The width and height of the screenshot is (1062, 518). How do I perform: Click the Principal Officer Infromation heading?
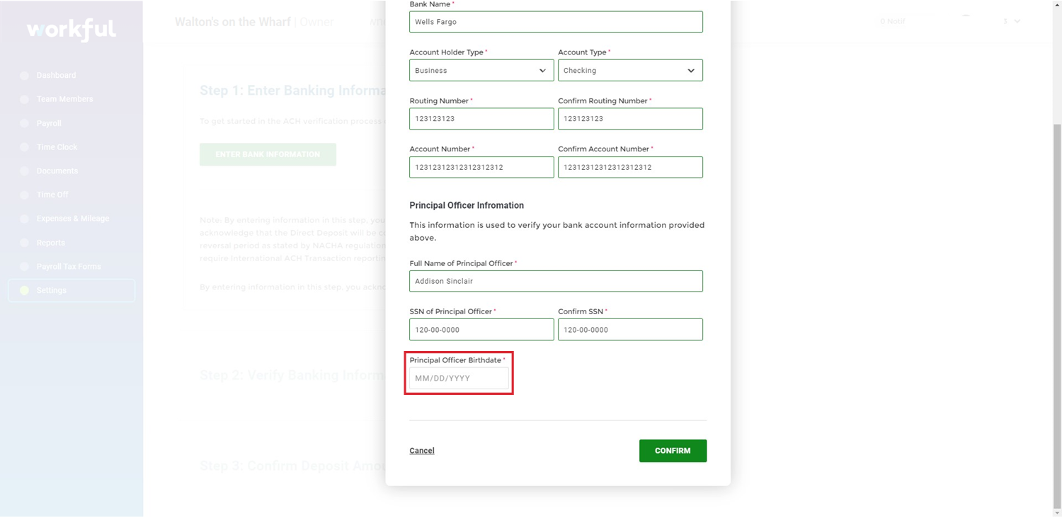click(467, 205)
